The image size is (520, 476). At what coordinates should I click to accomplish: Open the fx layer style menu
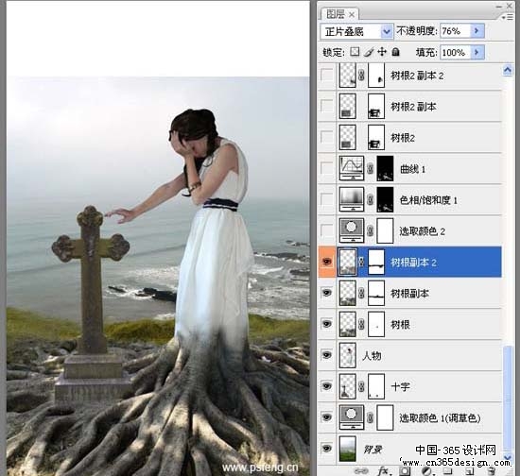click(x=383, y=470)
